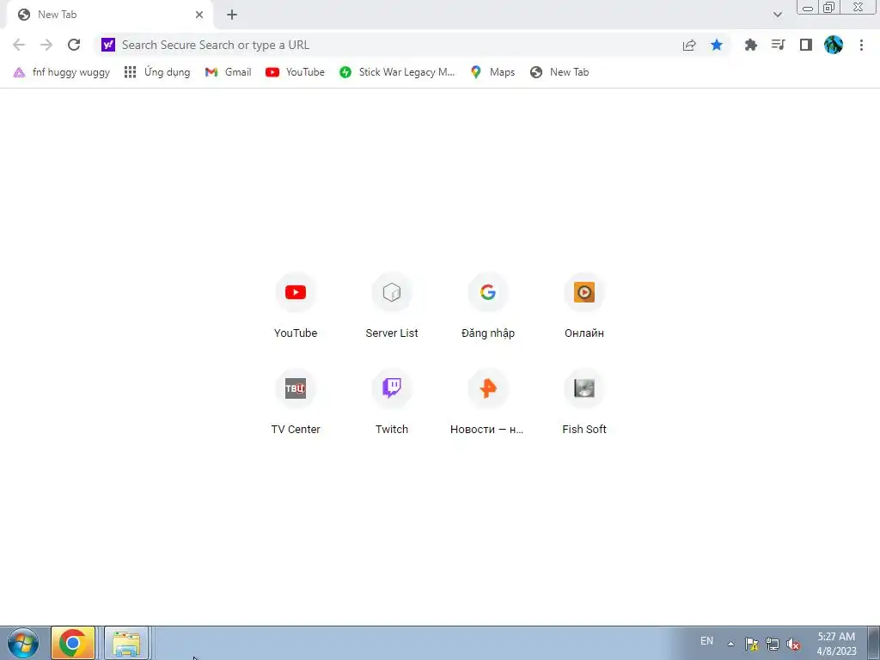Open fnf huggy wuggy bookmark
This screenshot has width=880, height=660.
pyautogui.click(x=62, y=72)
